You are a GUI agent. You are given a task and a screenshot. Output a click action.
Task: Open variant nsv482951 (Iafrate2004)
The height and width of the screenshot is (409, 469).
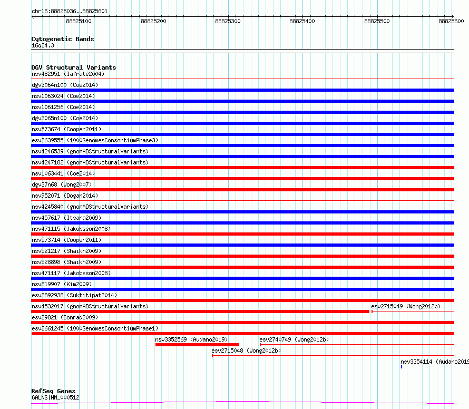coord(68,74)
